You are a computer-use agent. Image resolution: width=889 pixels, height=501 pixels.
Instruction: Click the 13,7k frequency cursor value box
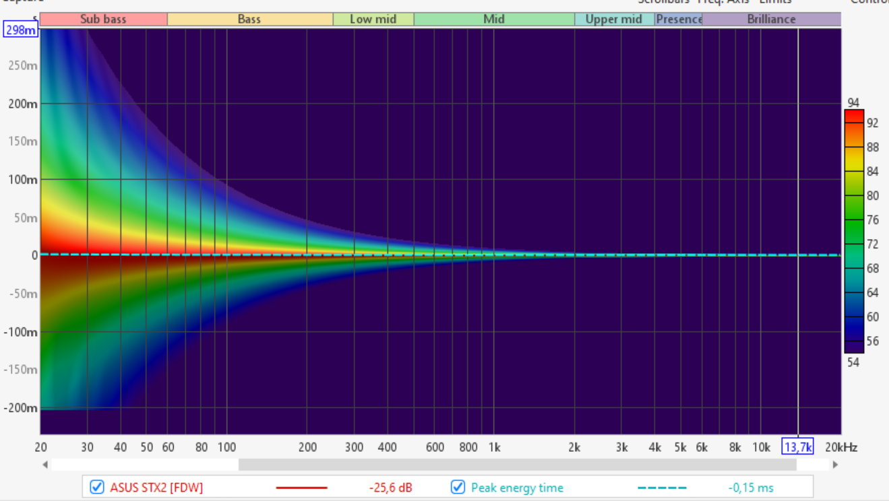click(797, 446)
